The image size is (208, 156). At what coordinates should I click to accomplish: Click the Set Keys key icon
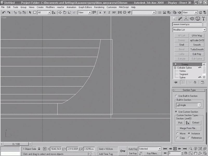coord(122,151)
